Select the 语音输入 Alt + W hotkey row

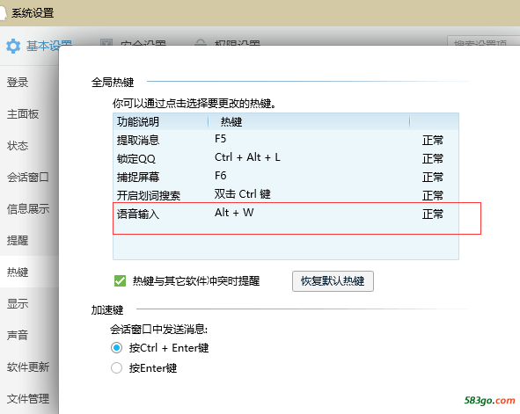[x=286, y=214]
